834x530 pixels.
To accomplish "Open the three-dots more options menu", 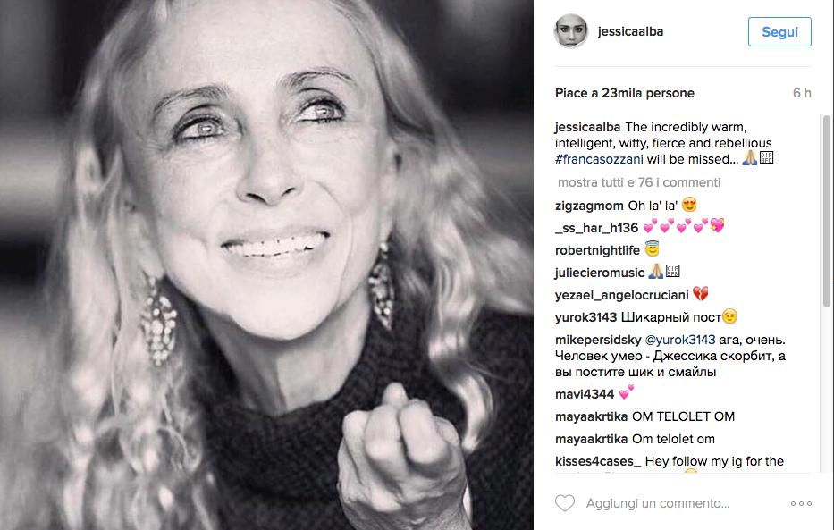I will 801,503.
